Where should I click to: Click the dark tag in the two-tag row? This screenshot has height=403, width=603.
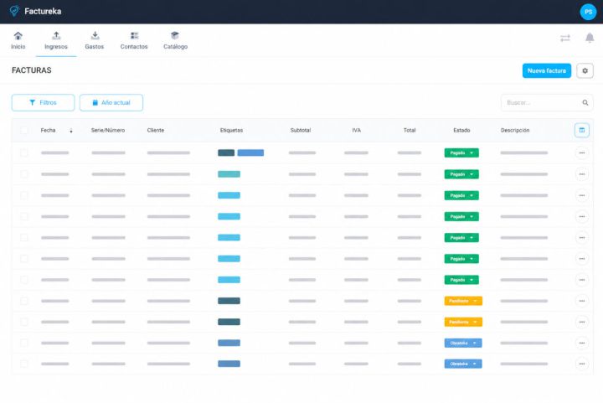(226, 153)
